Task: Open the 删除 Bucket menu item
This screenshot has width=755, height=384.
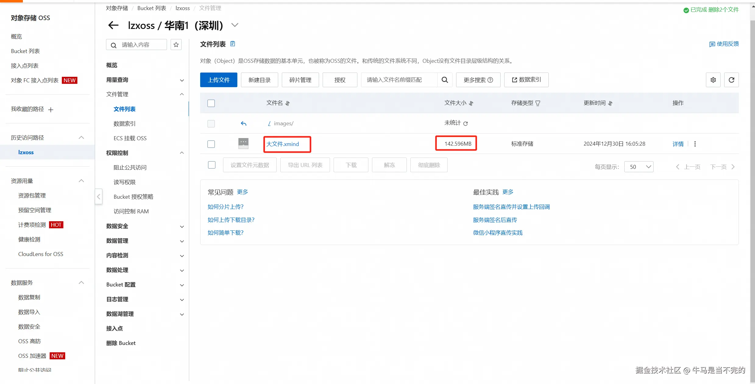Action: (x=121, y=343)
